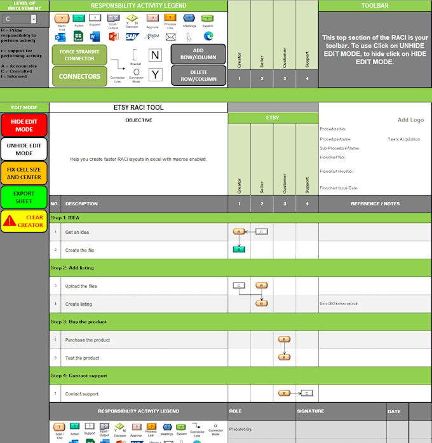Screen dimensions: 432x443
Task: Select the Connector Line in bottom legend
Action: pyautogui.click(x=196, y=426)
